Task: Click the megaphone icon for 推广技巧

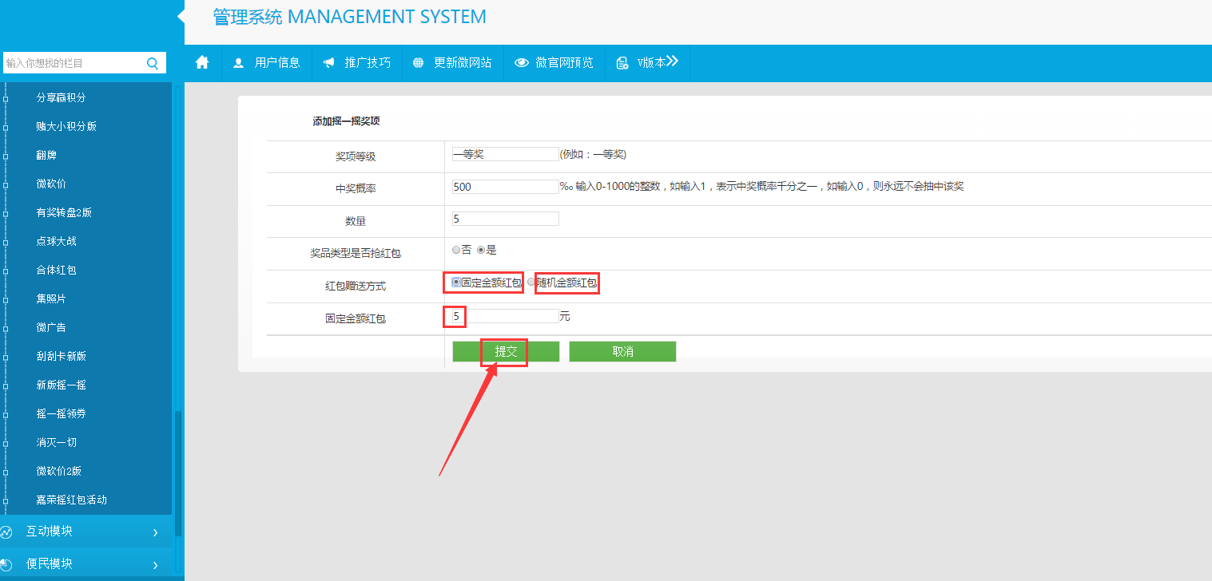Action: point(329,63)
